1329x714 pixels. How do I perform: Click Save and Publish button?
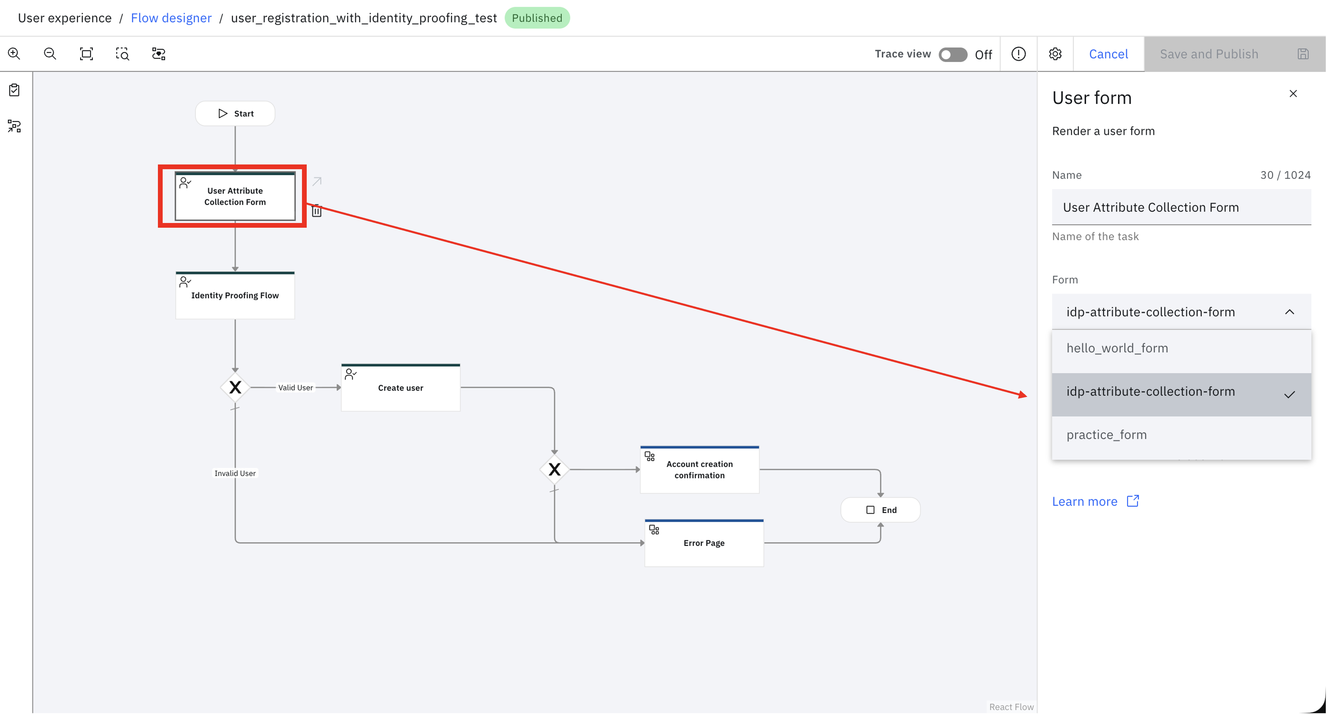coord(1234,54)
